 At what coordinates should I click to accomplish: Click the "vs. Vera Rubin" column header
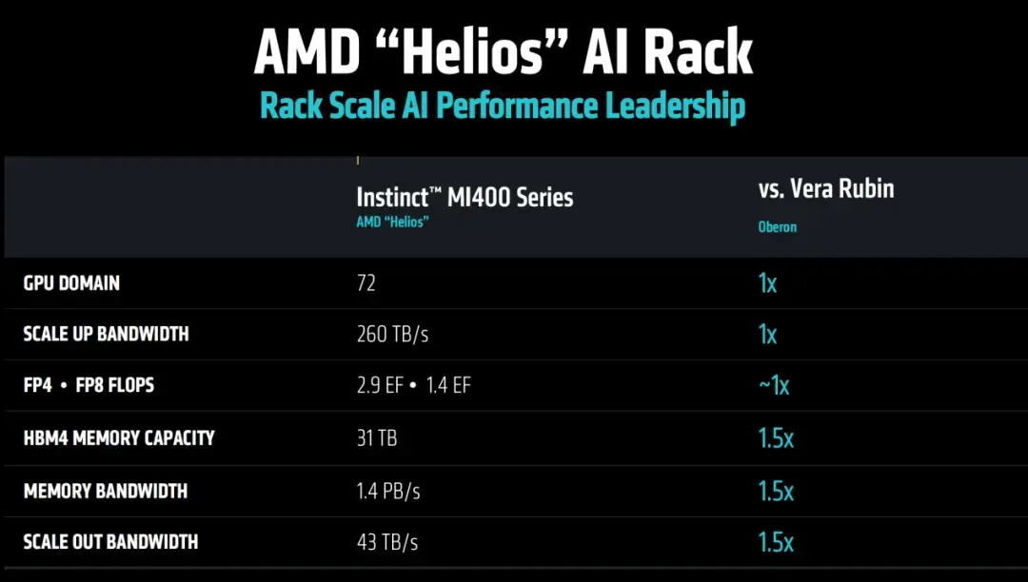[826, 188]
